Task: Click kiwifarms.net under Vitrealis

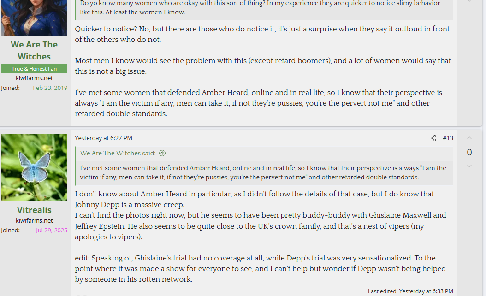Action: (34, 221)
